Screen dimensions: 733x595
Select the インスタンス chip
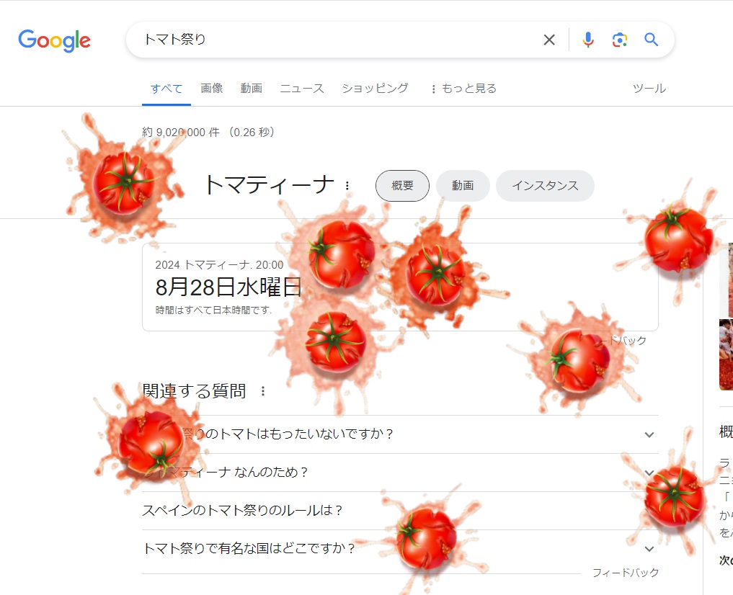(x=545, y=186)
